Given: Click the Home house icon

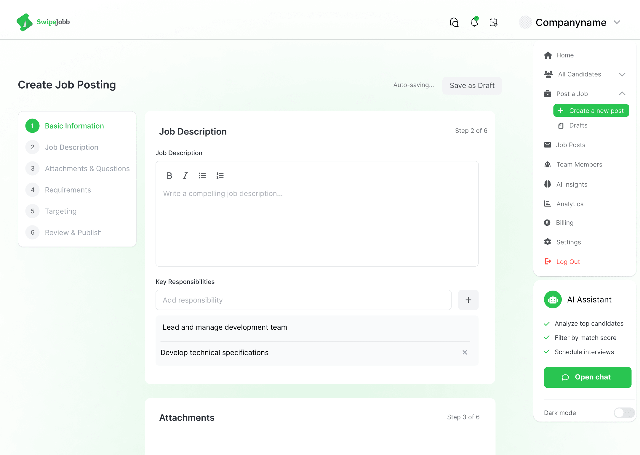Looking at the screenshot, I should click(x=548, y=55).
